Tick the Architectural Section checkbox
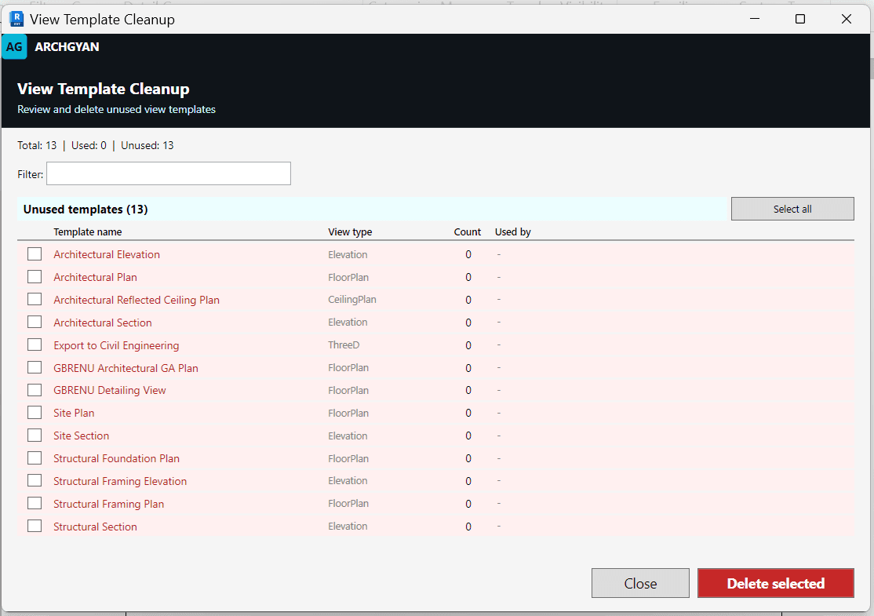Viewport: 874px width, 616px height. click(x=35, y=323)
